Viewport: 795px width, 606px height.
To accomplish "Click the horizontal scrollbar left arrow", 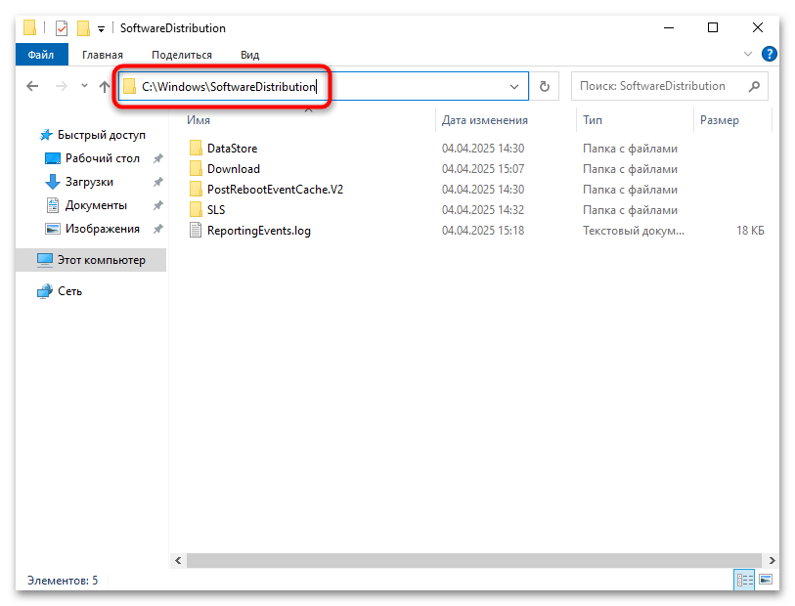I will 178,560.
